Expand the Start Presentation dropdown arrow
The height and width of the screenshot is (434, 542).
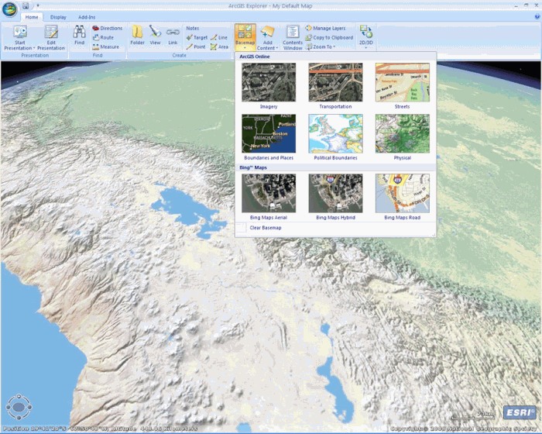34,48
